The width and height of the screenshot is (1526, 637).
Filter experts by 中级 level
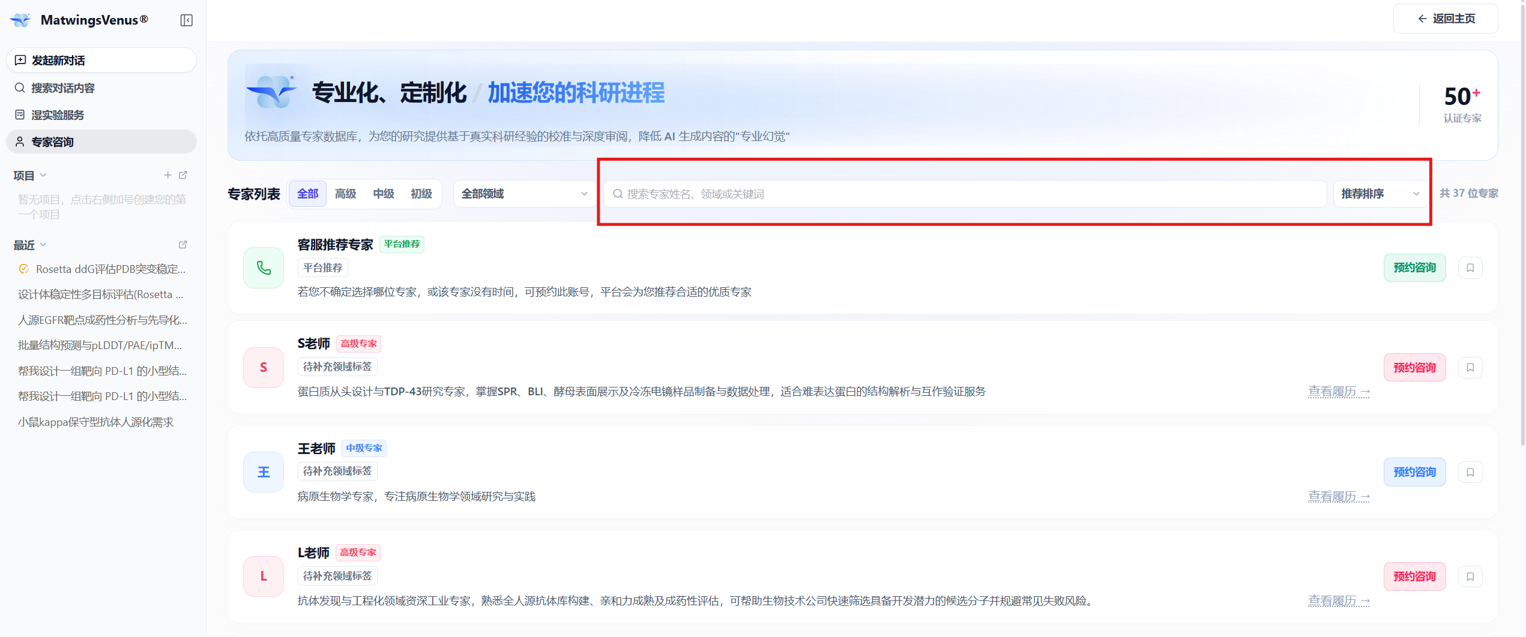384,194
